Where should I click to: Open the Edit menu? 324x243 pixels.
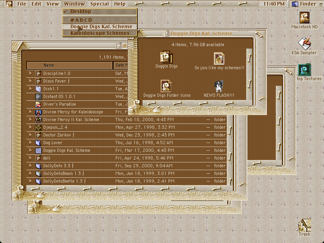tap(36, 4)
